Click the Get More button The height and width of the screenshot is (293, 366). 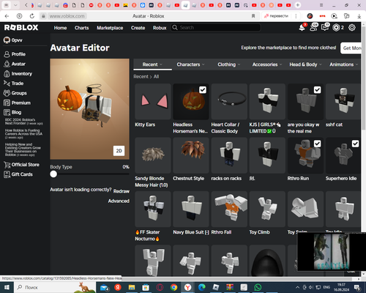[351, 48]
